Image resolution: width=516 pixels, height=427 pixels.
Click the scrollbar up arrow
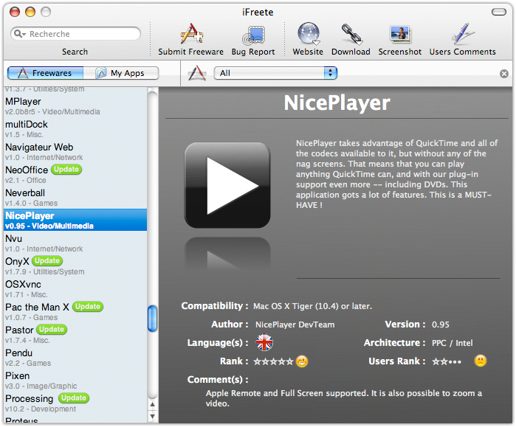coord(152,404)
